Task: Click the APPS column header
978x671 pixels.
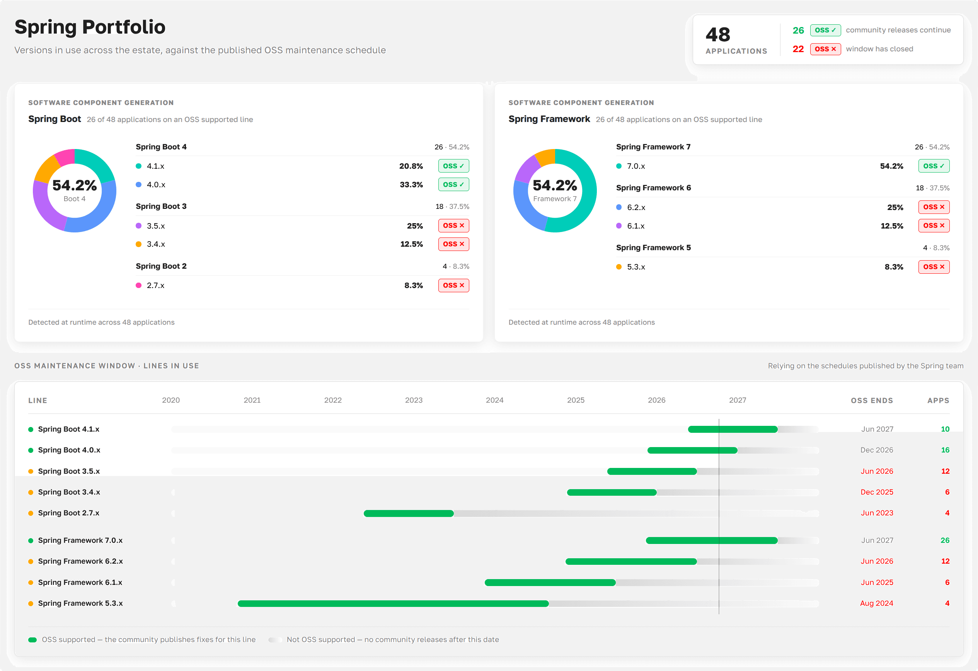Action: pyautogui.click(x=938, y=400)
